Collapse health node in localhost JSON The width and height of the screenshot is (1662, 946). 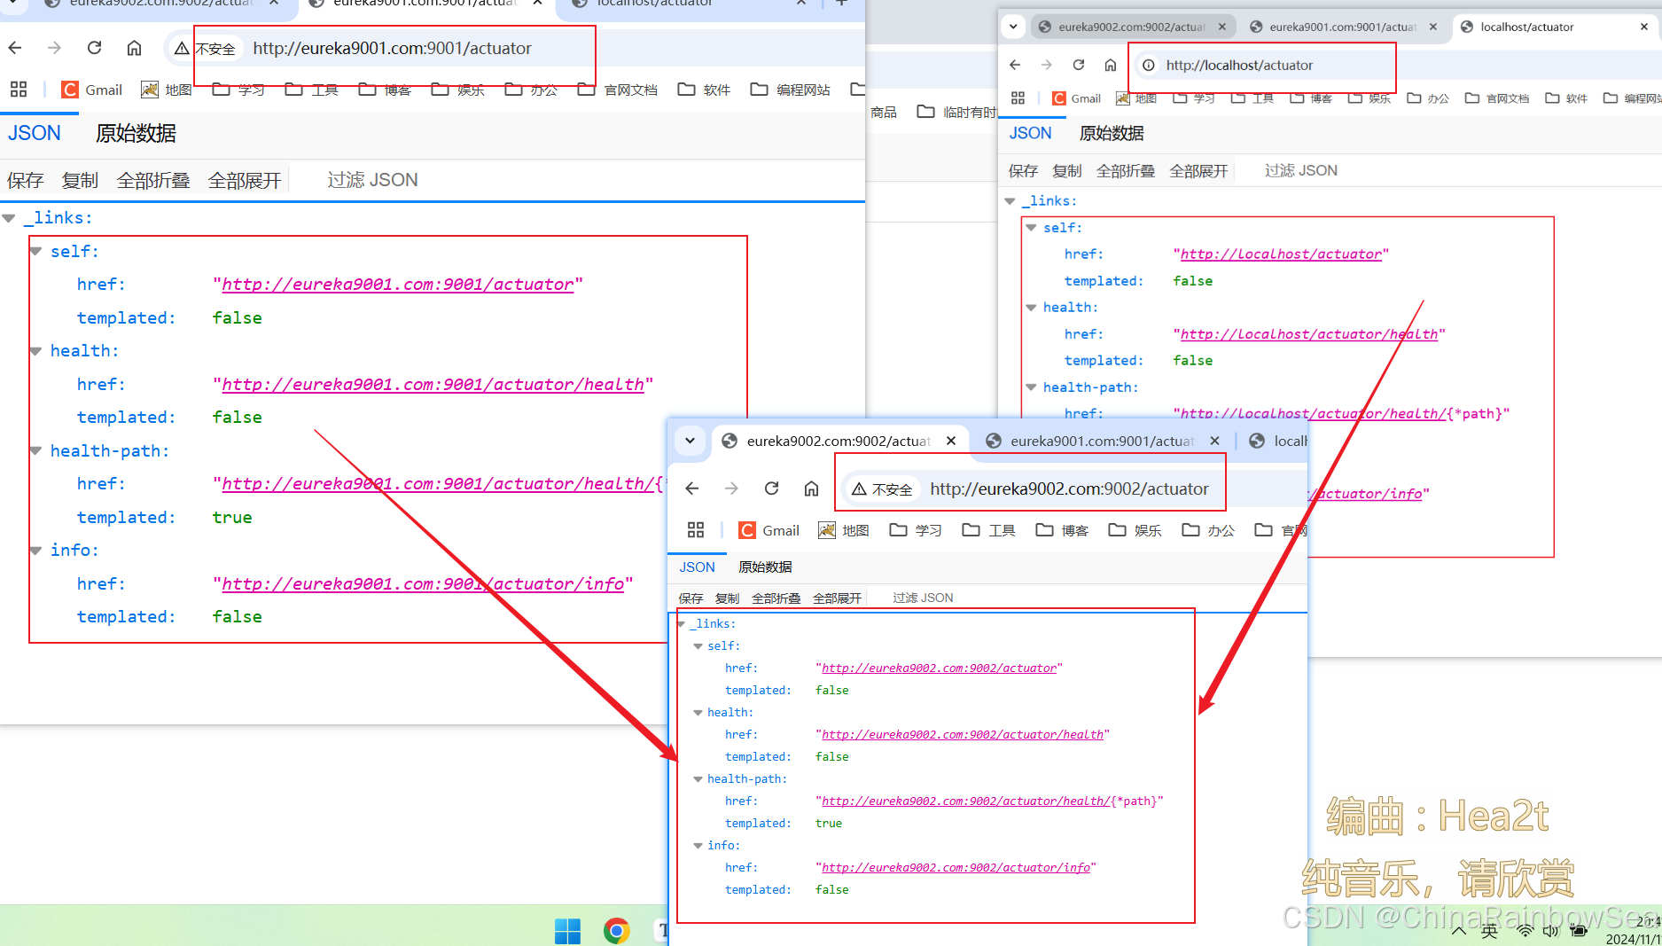1031,308
